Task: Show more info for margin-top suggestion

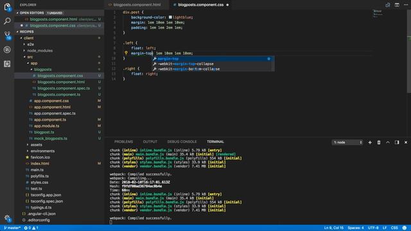Action: 268,58
